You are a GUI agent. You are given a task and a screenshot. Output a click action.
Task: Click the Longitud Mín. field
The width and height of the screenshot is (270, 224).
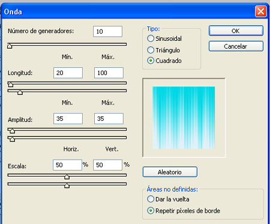tap(68, 73)
